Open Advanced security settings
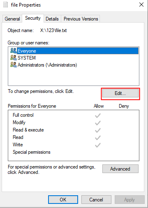Viewport: 148px width, 208px height. [x=120, y=169]
